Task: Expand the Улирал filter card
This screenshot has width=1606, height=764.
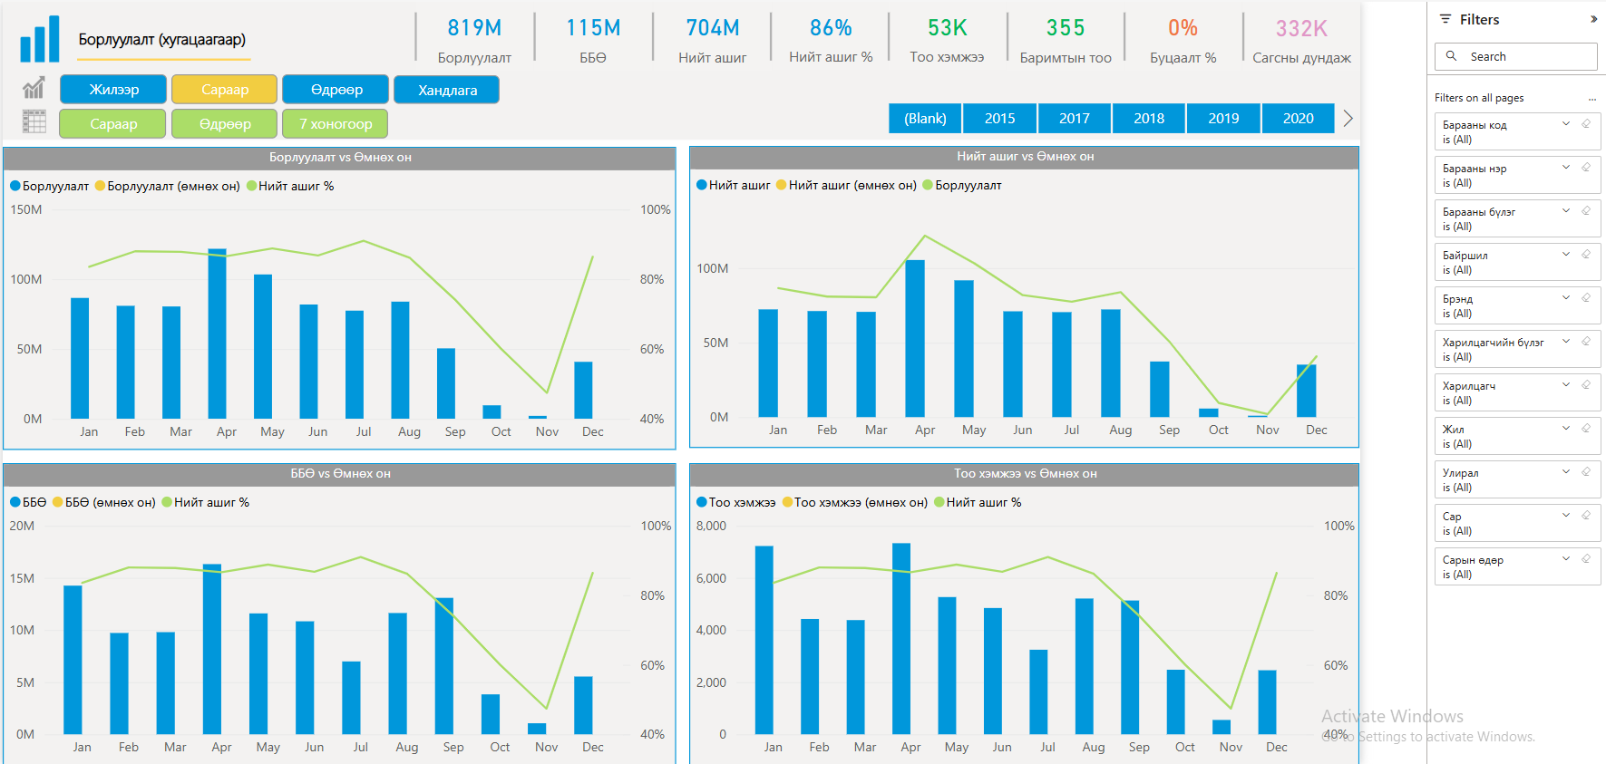Action: point(1566,472)
